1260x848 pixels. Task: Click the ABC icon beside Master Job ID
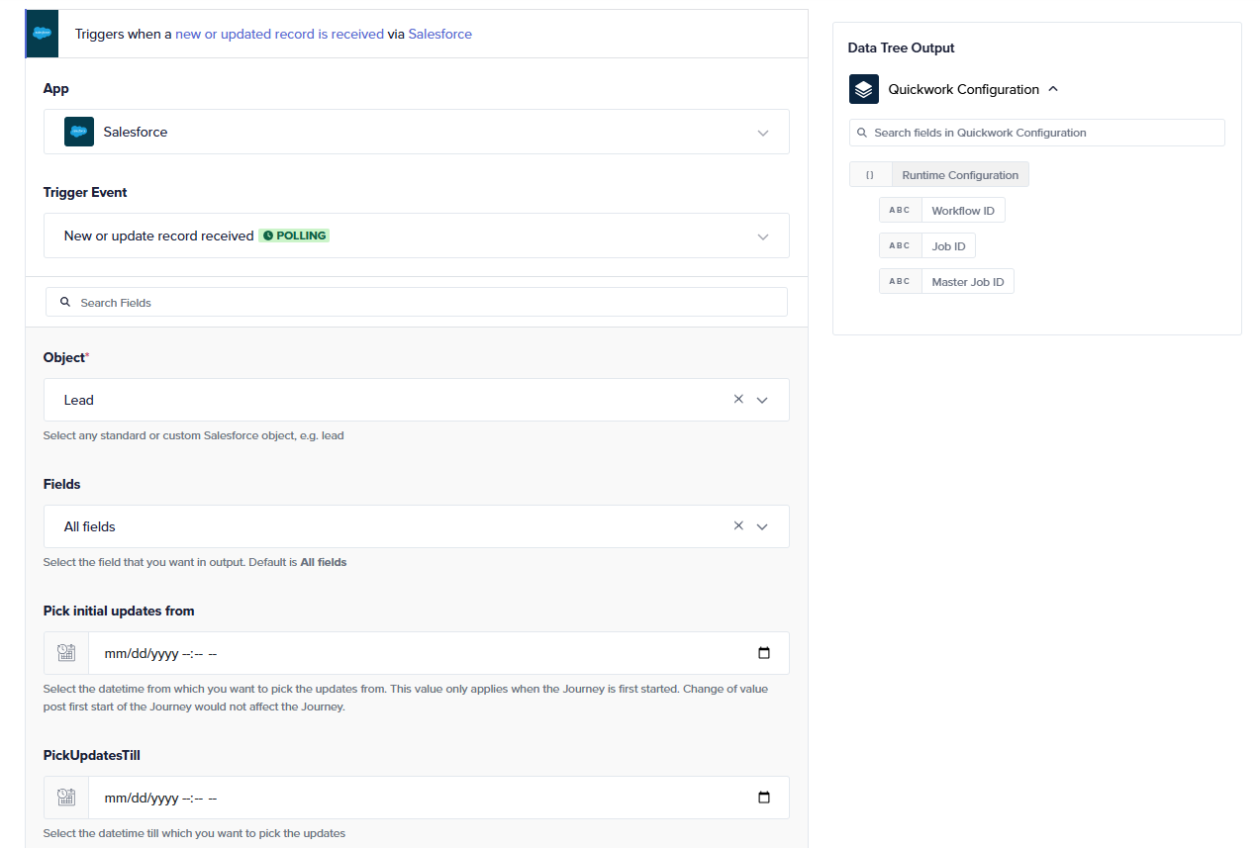pos(900,282)
